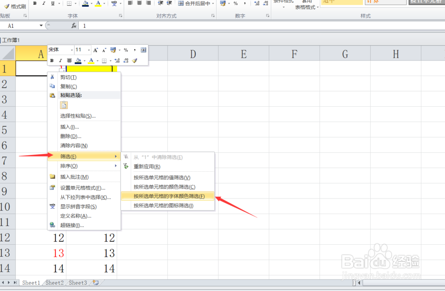
Task: Click the insert worksheet icon after Sheet3
Action: coord(96,283)
